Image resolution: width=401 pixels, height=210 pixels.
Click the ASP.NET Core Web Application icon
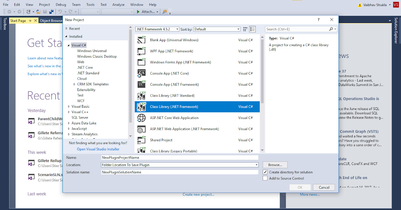[x=141, y=118]
